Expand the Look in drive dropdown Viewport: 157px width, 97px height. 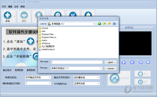[x=93, y=24]
